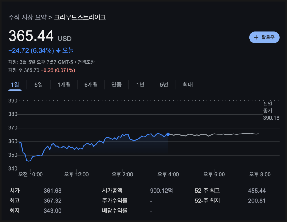Click the 전일 종가 390.16 label
Viewport: 287px width, 222px height.
point(271,111)
